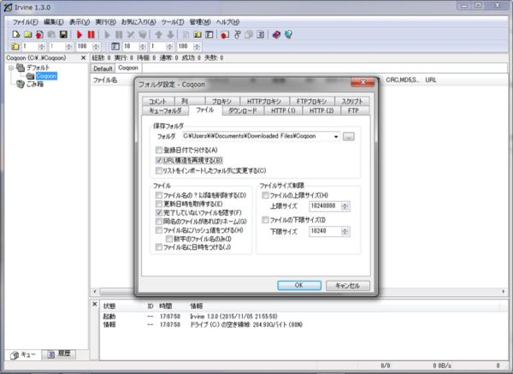
Task: Click the greyed copy documents icon
Action: coord(249,34)
